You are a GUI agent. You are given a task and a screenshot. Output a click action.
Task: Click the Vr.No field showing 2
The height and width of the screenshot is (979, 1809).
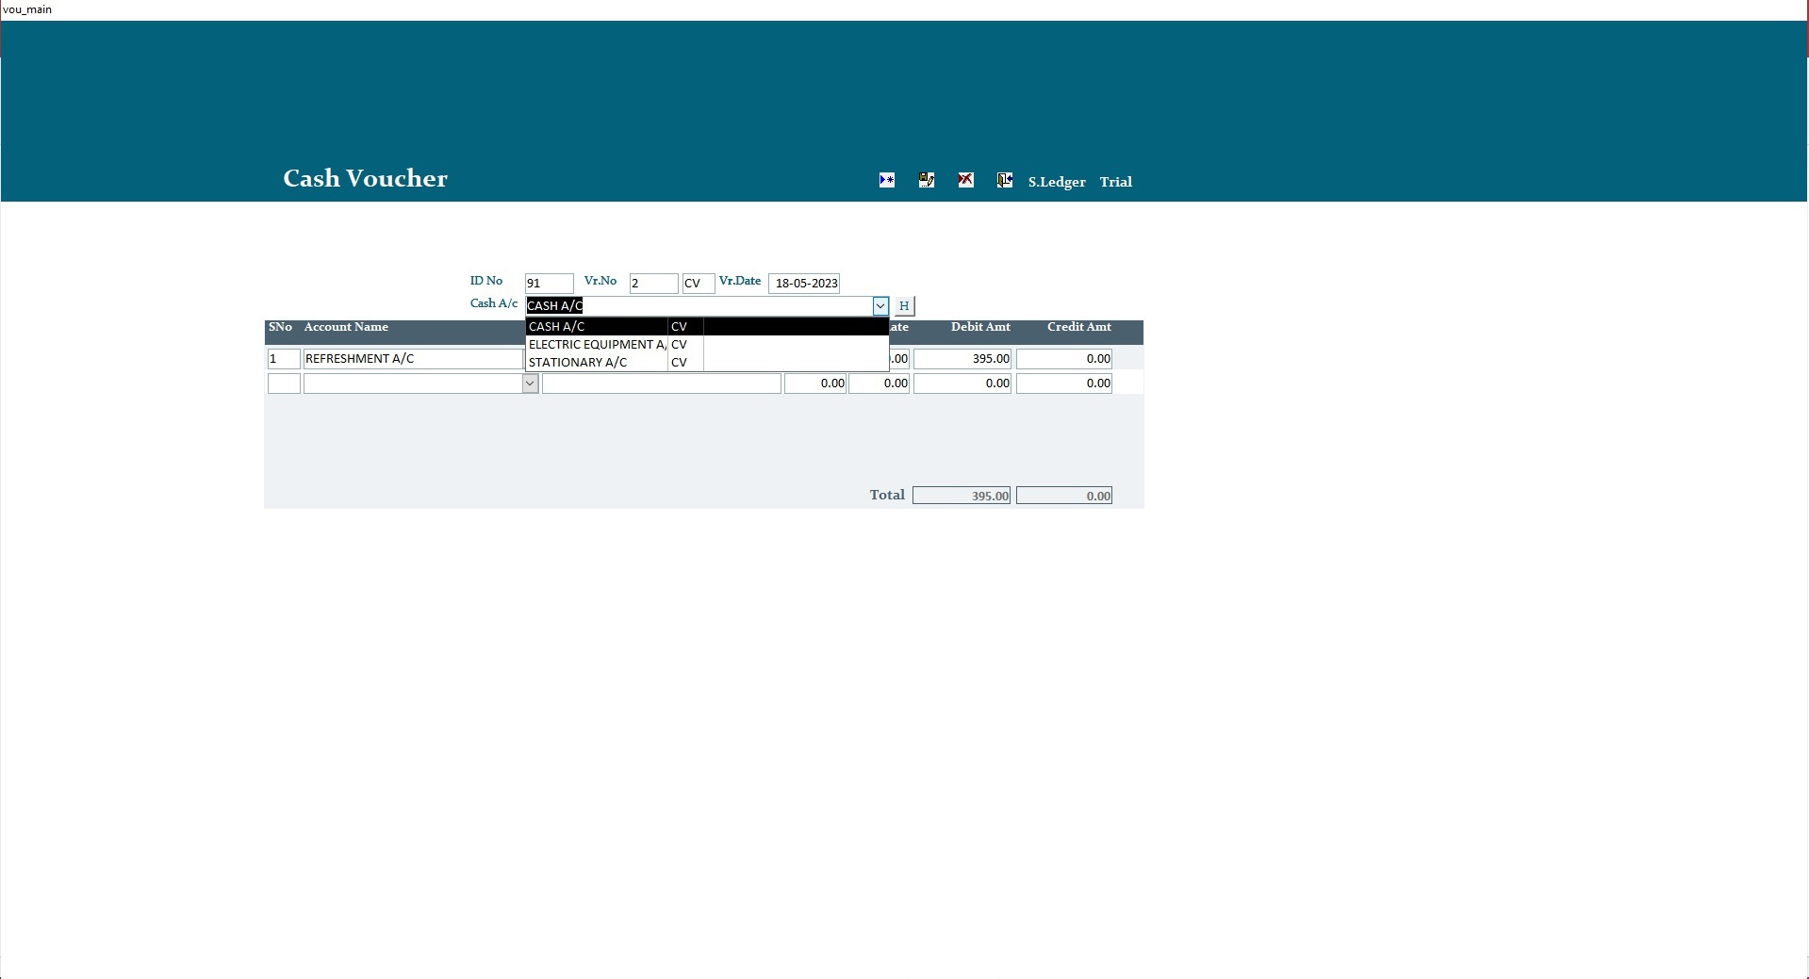654,284
